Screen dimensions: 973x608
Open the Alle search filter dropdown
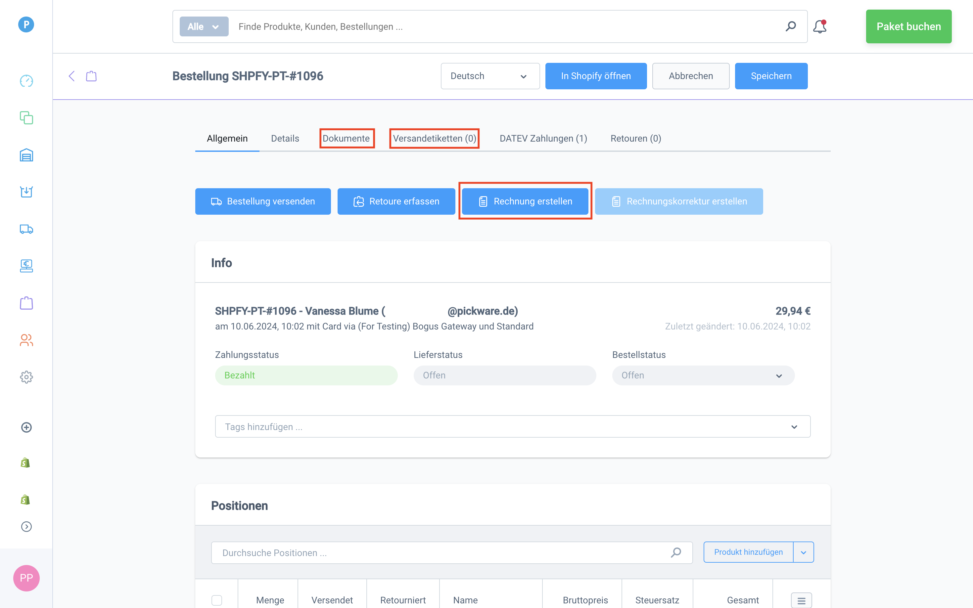coord(204,26)
